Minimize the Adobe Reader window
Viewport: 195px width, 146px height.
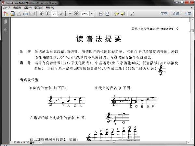tap(176, 2)
